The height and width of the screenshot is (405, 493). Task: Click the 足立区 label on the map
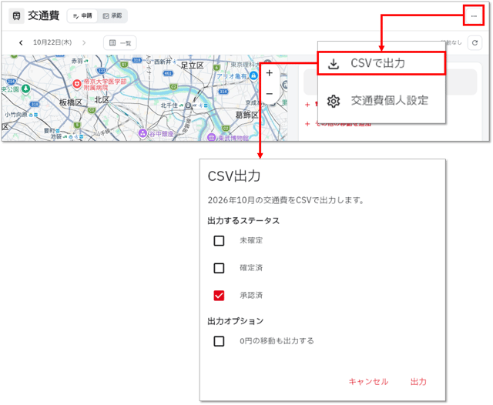[x=192, y=65]
